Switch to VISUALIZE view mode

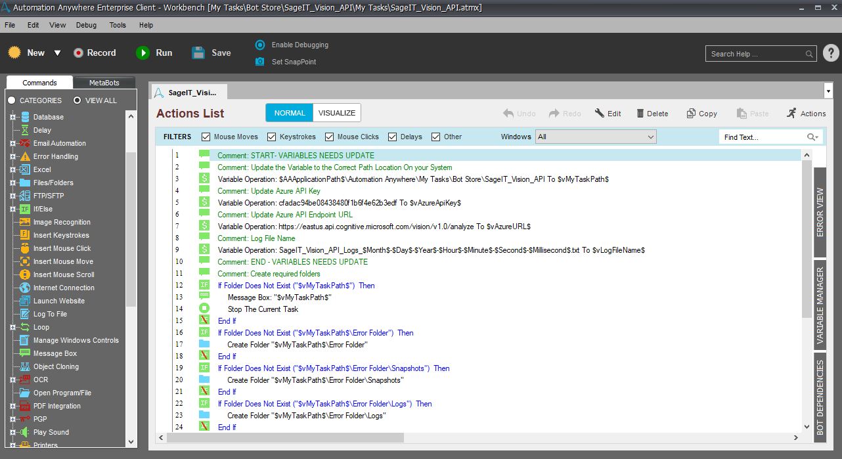pos(337,113)
